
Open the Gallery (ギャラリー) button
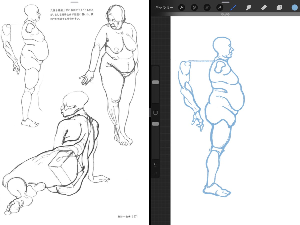click(164, 8)
